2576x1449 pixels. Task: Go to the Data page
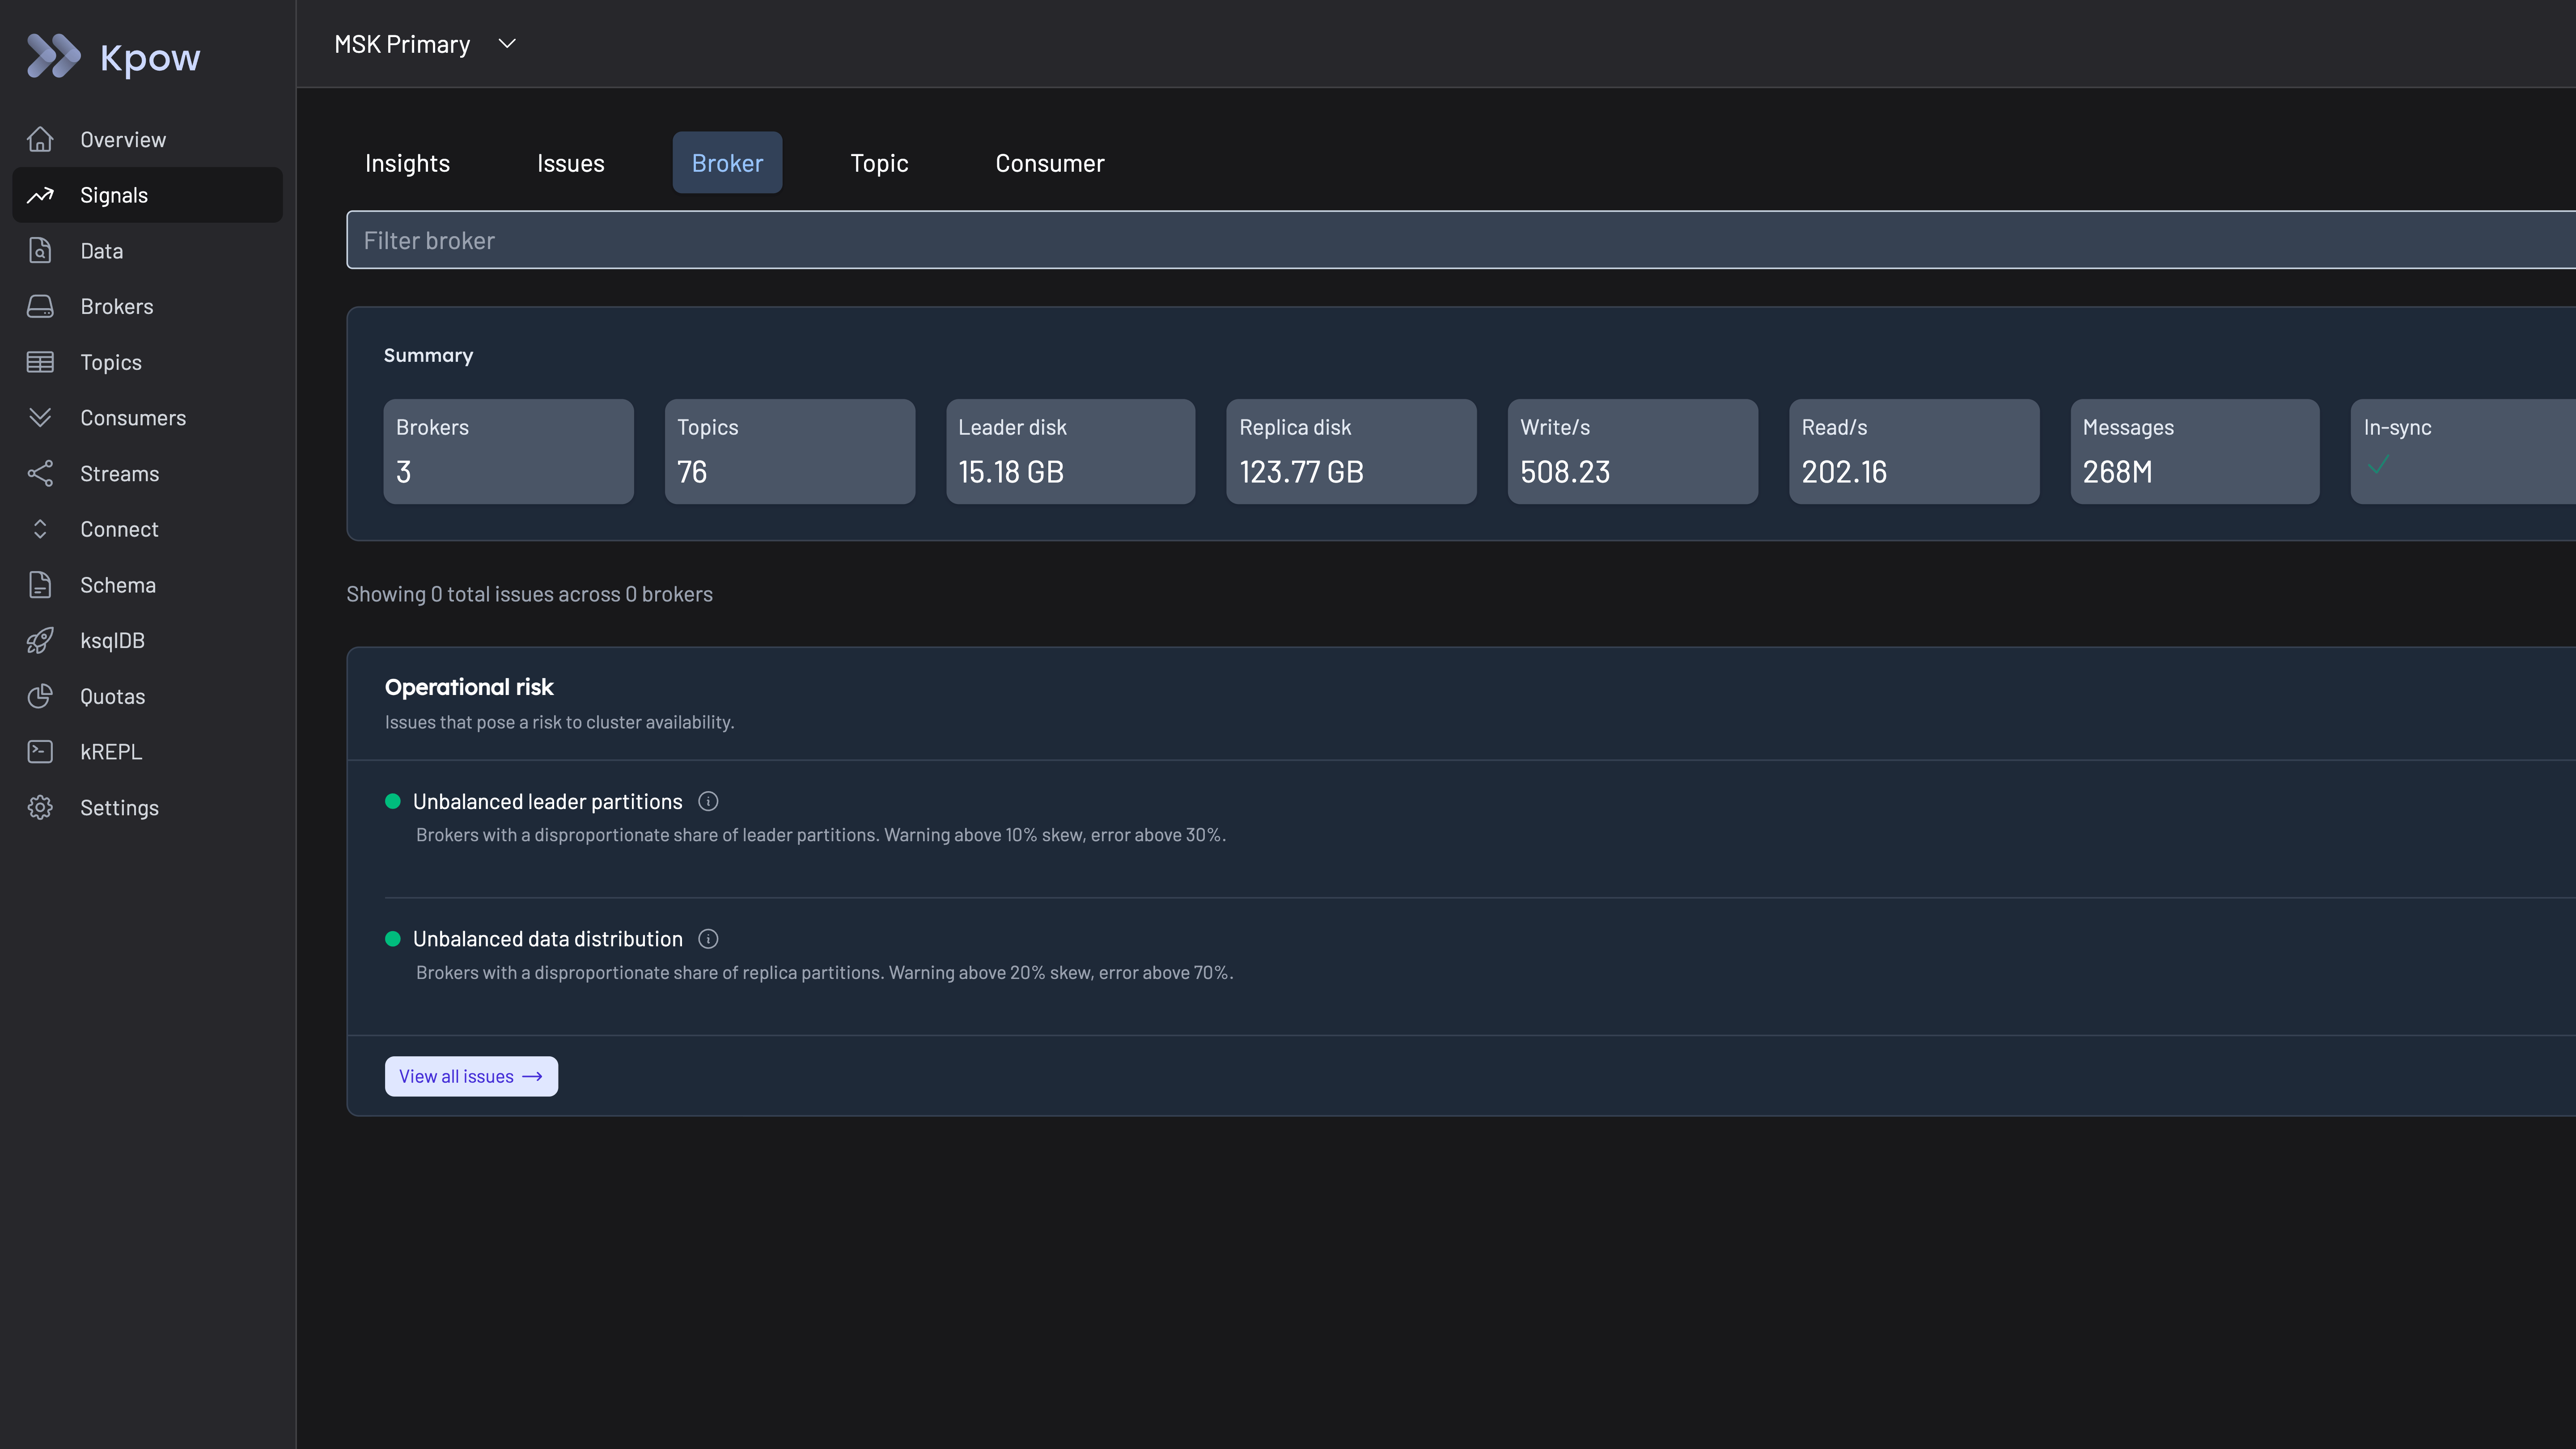148,251
